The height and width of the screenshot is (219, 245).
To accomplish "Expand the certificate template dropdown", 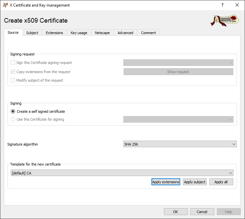I will [120, 173].
